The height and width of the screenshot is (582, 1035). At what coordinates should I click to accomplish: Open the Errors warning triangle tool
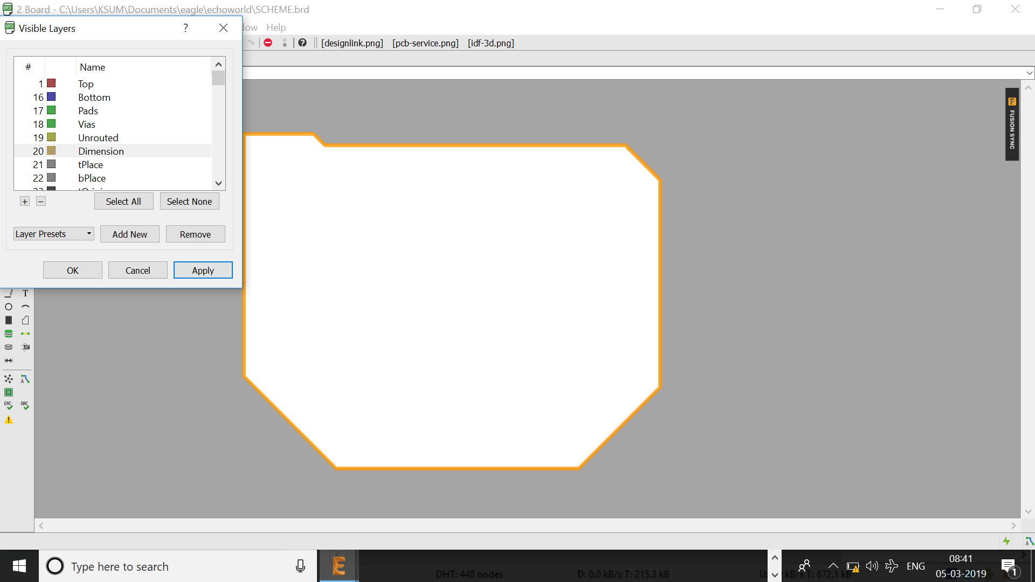pos(9,420)
